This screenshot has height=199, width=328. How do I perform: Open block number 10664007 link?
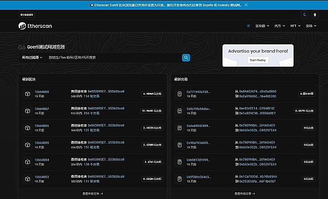click(x=42, y=109)
